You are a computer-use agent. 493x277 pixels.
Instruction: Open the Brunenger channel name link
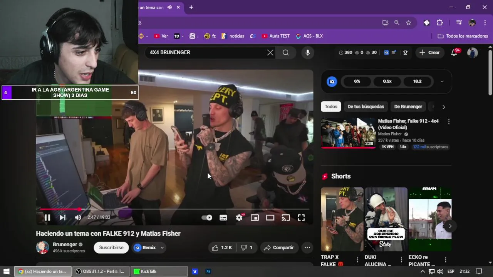tap(65, 244)
